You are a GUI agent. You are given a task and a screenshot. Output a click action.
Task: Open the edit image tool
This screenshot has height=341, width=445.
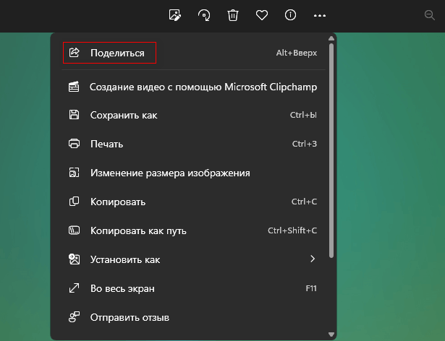click(175, 15)
